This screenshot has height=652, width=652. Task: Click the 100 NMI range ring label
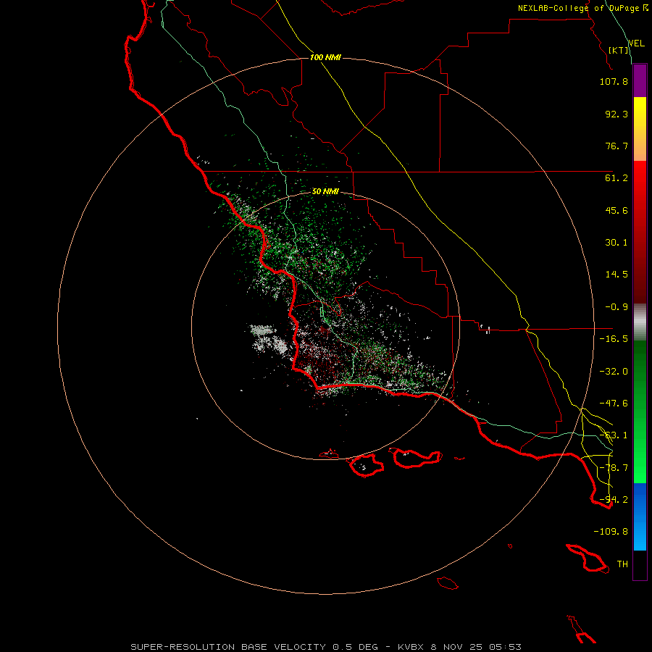[x=325, y=57]
